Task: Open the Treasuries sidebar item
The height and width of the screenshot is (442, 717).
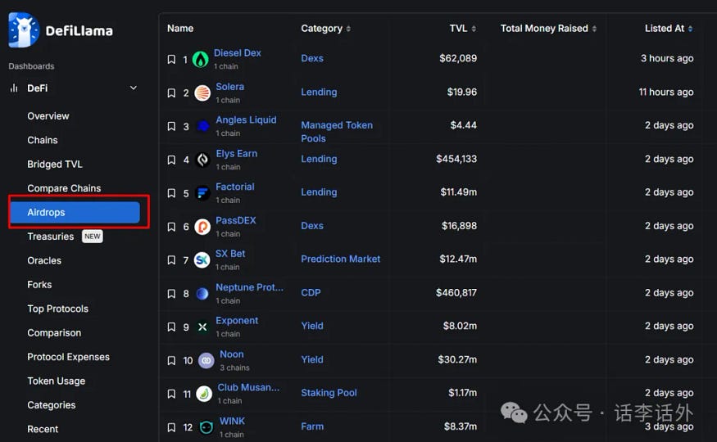Action: click(50, 237)
